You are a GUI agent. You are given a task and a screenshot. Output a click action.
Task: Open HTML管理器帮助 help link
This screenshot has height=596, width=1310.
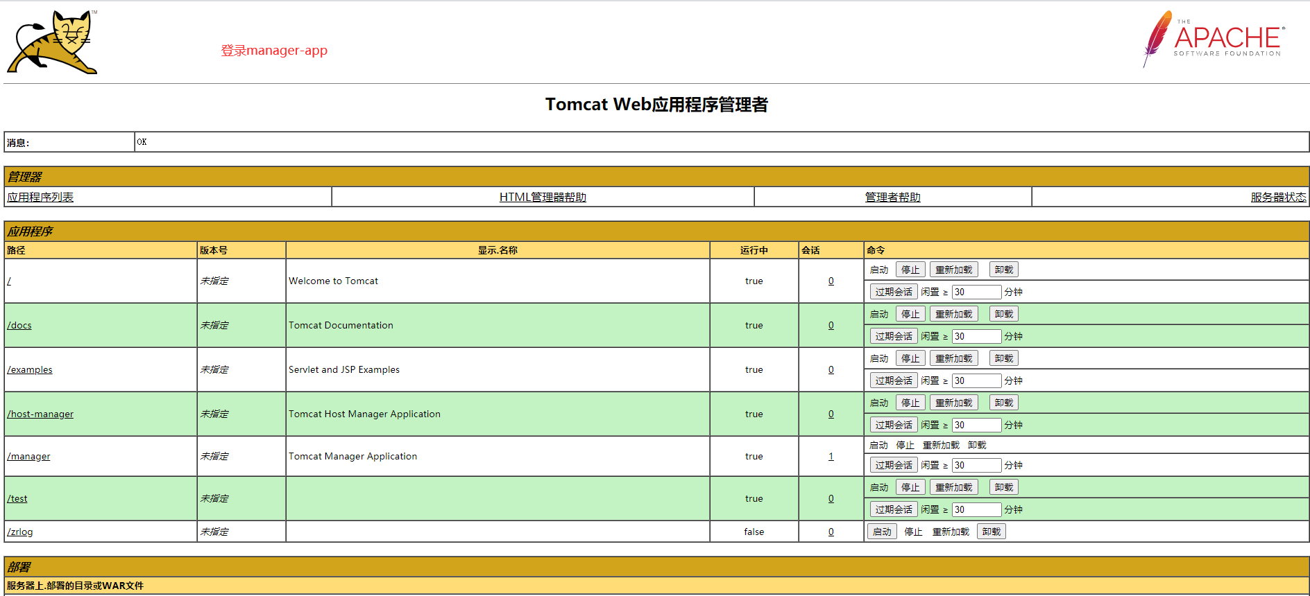coord(543,197)
